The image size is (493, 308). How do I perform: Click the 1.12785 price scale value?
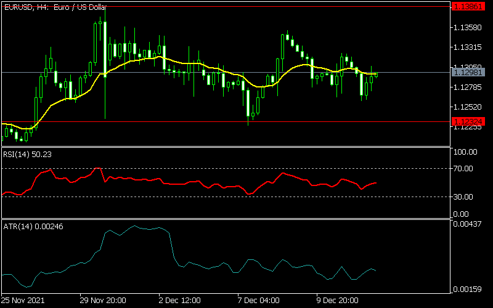pyautogui.click(x=467, y=87)
